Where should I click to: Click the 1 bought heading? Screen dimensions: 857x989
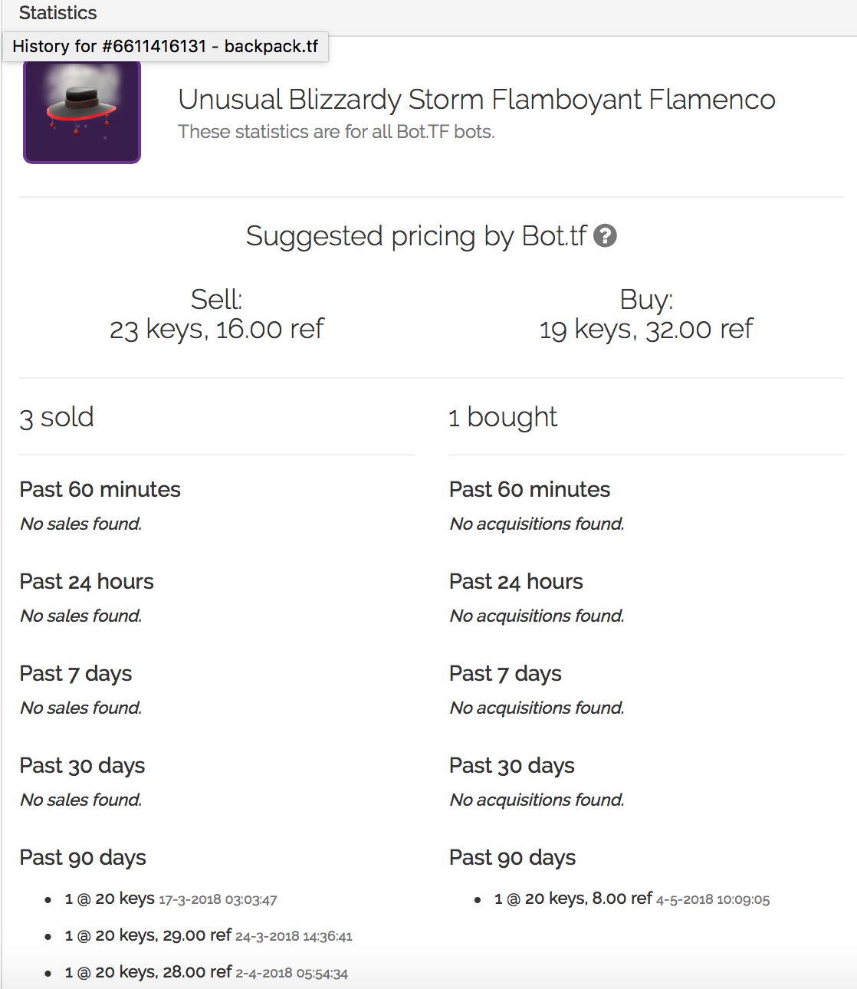pos(503,418)
